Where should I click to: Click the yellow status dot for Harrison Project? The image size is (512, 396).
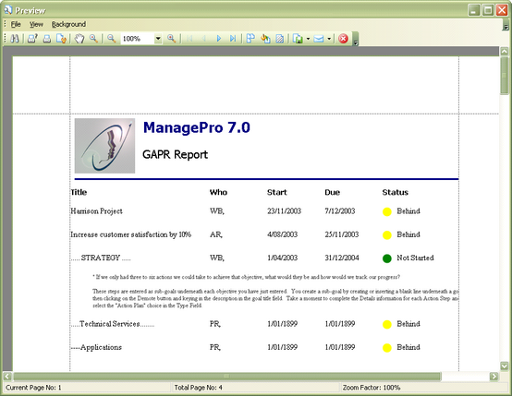click(387, 212)
